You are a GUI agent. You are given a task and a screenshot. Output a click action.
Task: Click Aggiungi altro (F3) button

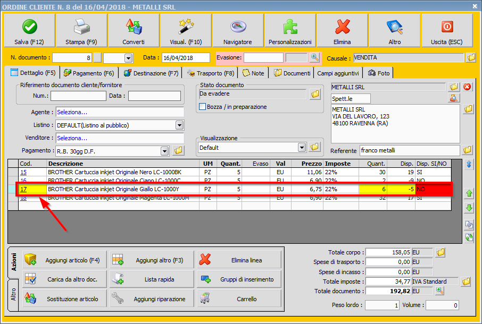(152, 260)
